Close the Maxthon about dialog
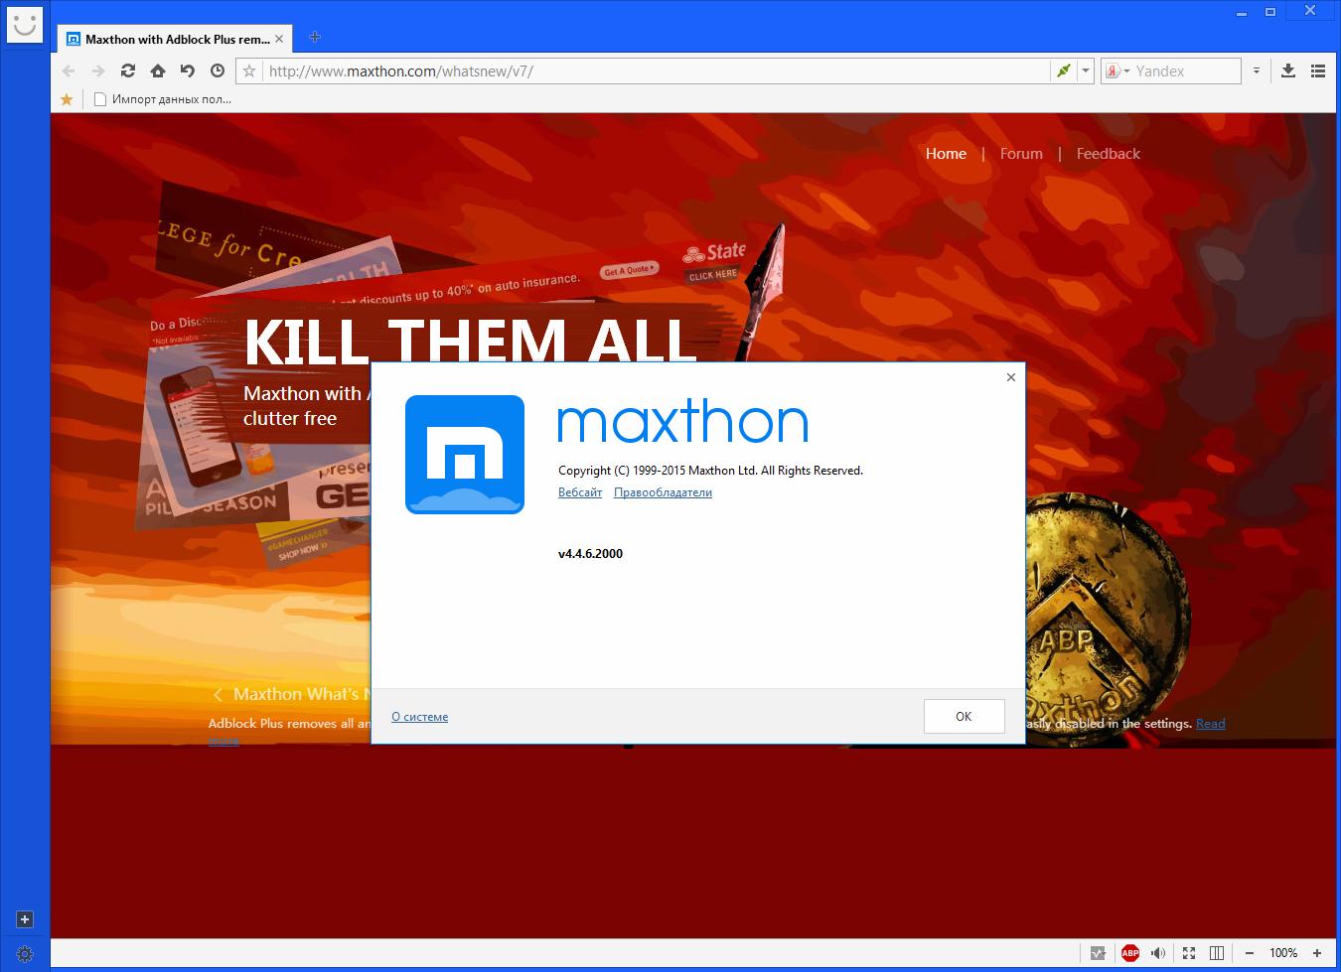 coord(1011,377)
